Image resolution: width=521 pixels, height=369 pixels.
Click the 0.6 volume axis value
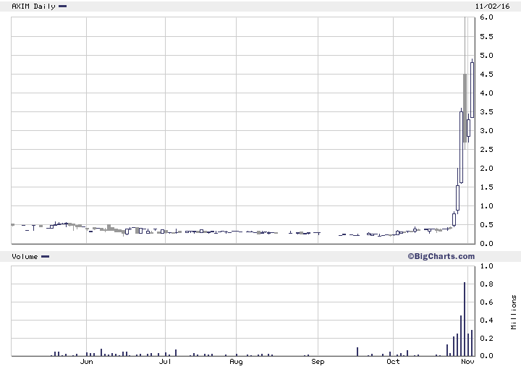(486, 302)
